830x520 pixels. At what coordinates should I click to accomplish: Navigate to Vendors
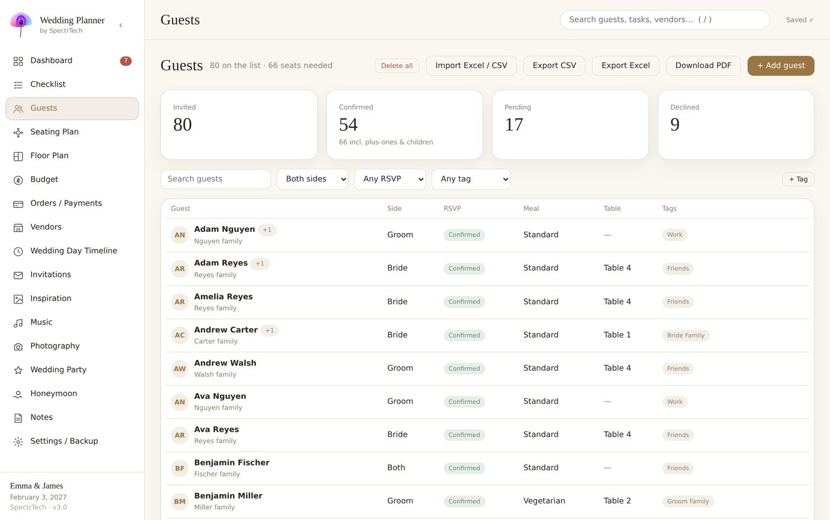coord(72,227)
